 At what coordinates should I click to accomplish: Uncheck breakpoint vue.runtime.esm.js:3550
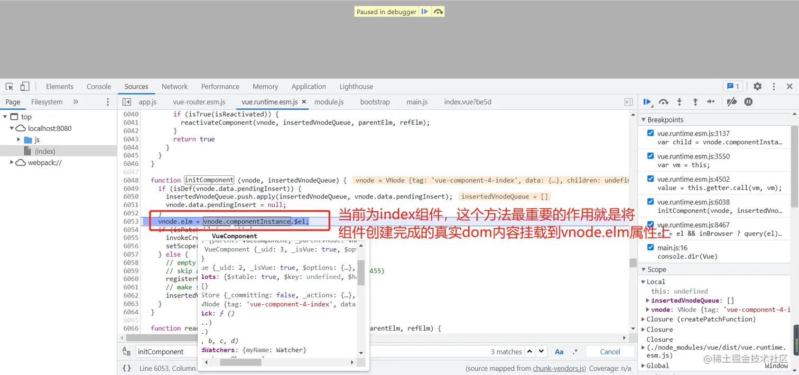pyautogui.click(x=650, y=156)
